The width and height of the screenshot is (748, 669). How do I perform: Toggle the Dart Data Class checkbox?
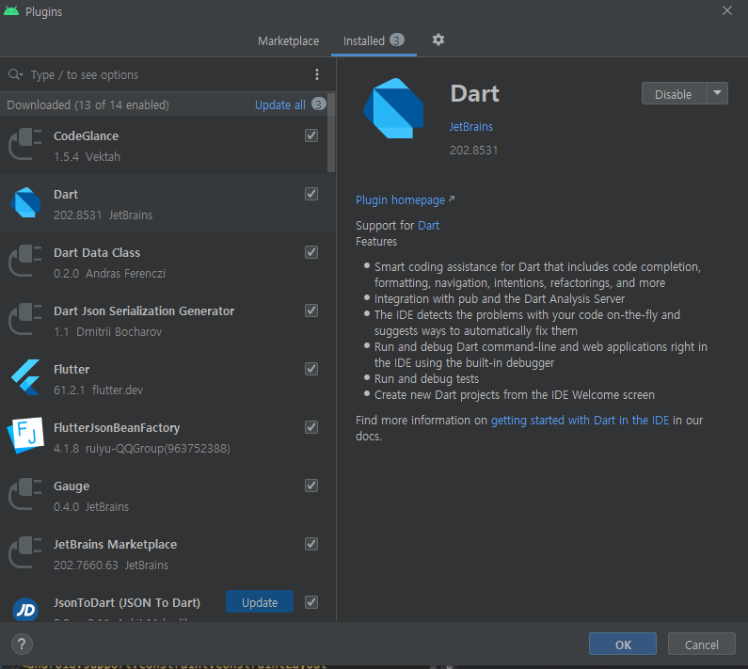(x=311, y=252)
